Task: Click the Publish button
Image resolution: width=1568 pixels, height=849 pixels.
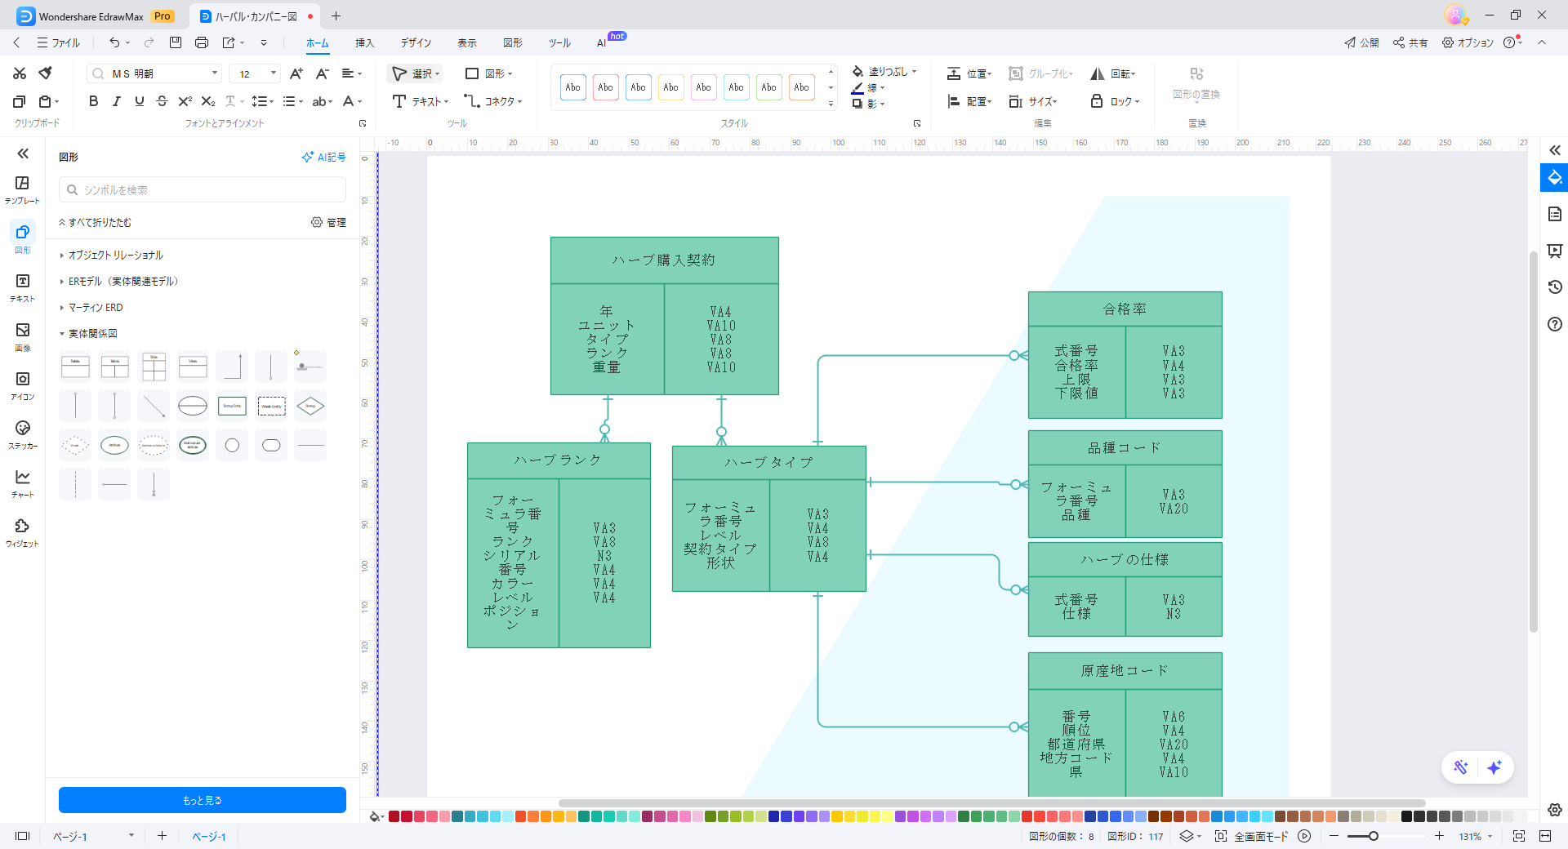Action: click(1361, 42)
